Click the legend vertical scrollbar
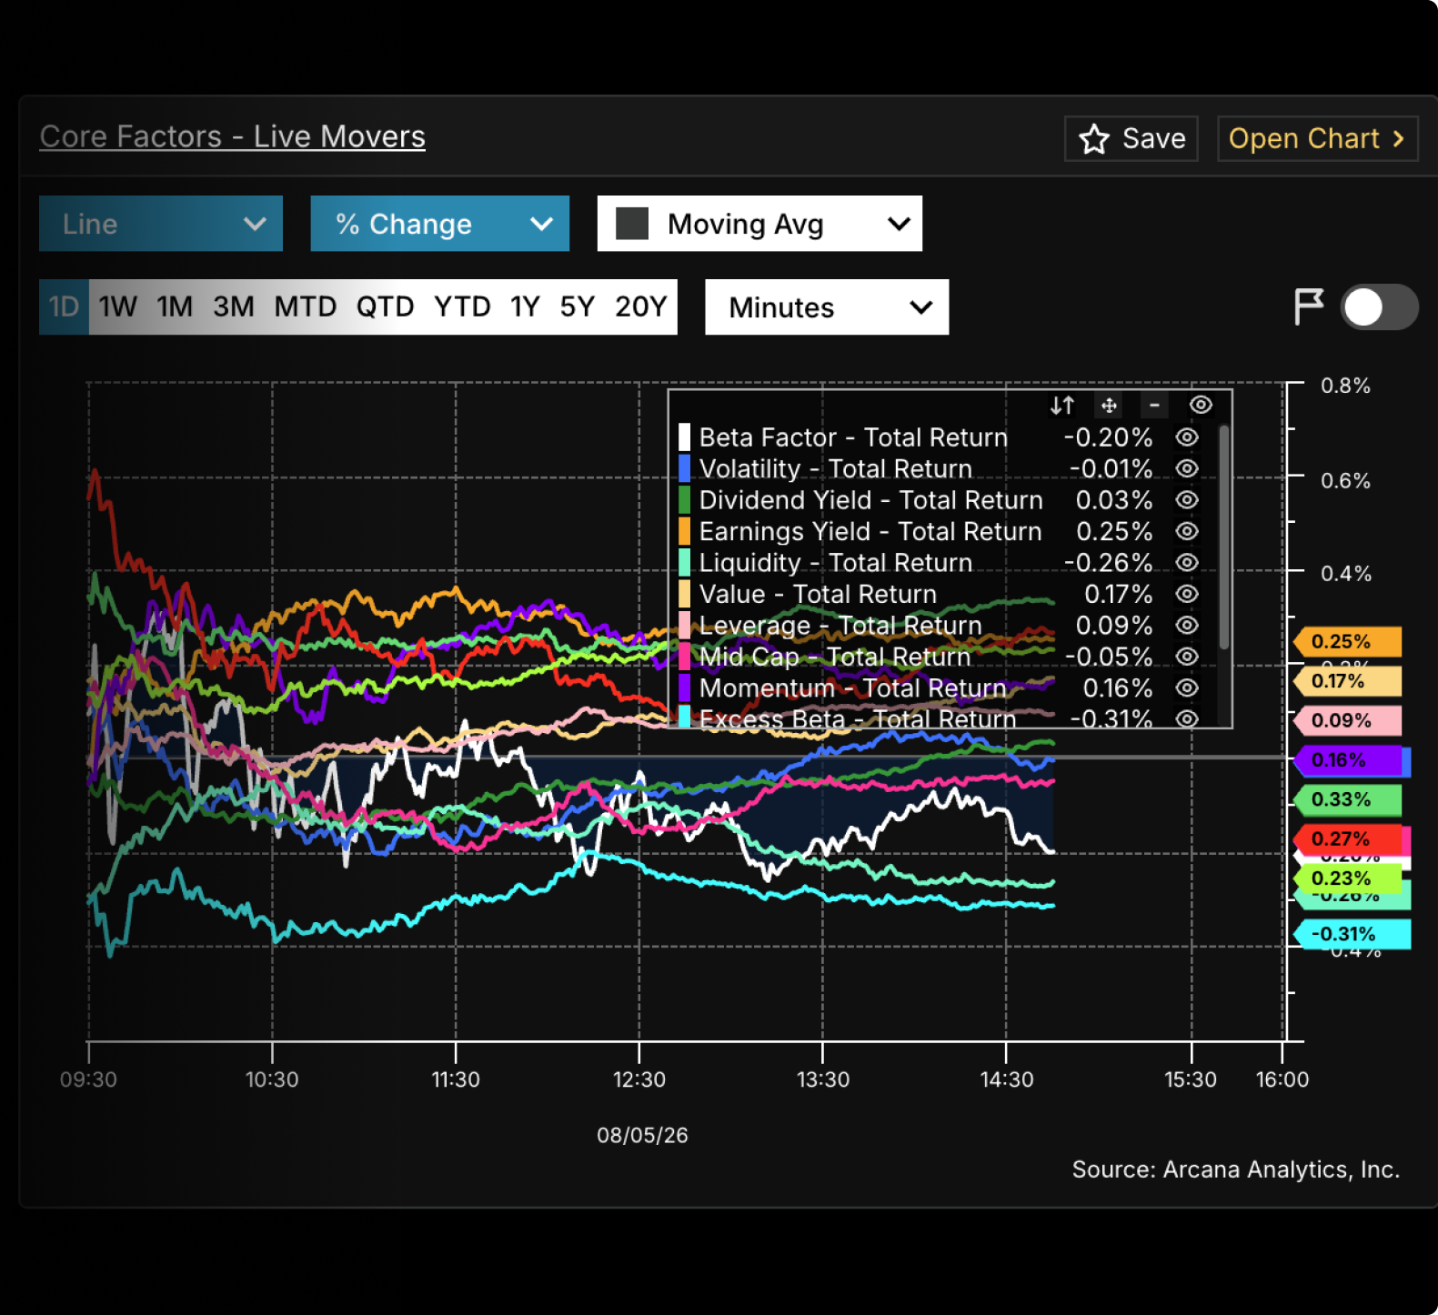The width and height of the screenshot is (1438, 1315). click(x=1224, y=537)
